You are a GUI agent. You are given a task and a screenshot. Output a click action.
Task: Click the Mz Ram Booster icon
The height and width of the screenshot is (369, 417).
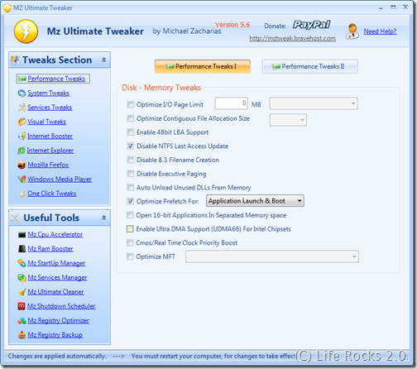(22, 249)
